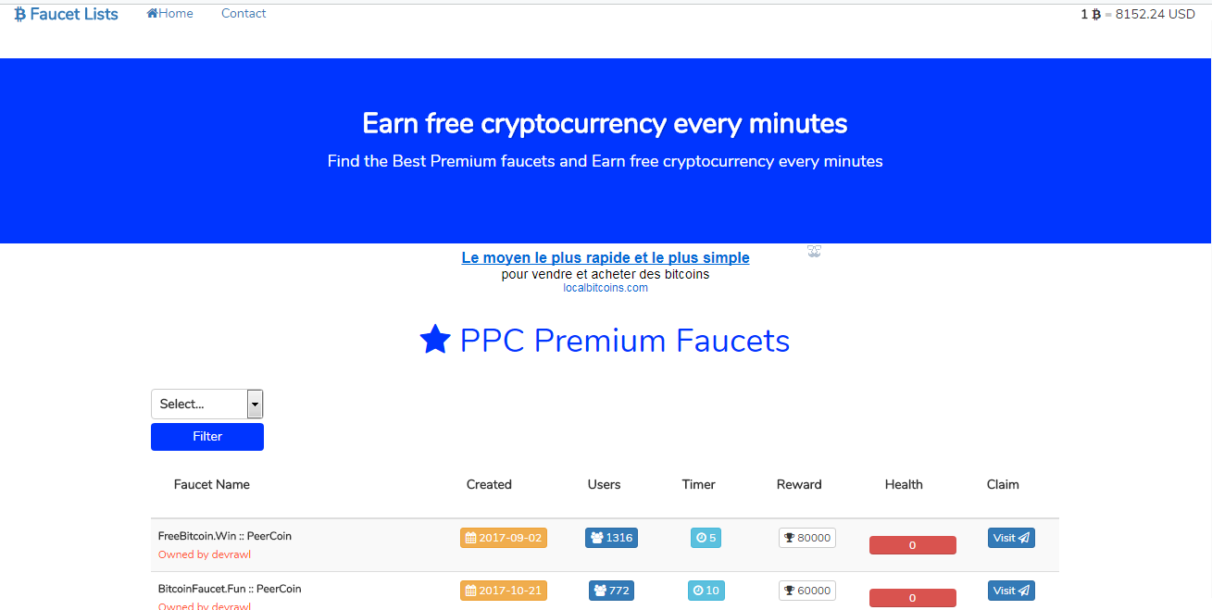
Task: Click the Owned by devrawl link under FreeBitcoin.Win
Action: point(205,554)
